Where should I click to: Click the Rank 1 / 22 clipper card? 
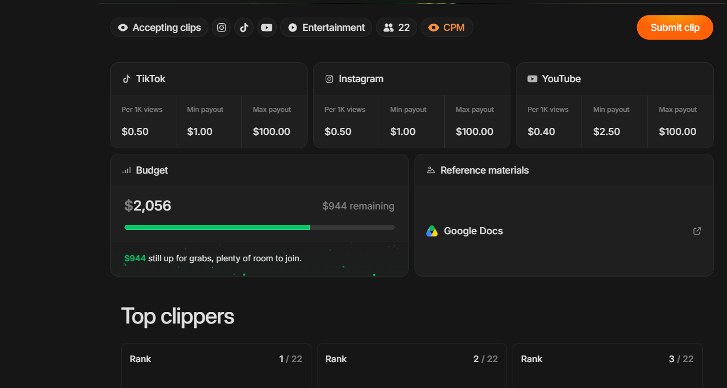[x=216, y=366]
